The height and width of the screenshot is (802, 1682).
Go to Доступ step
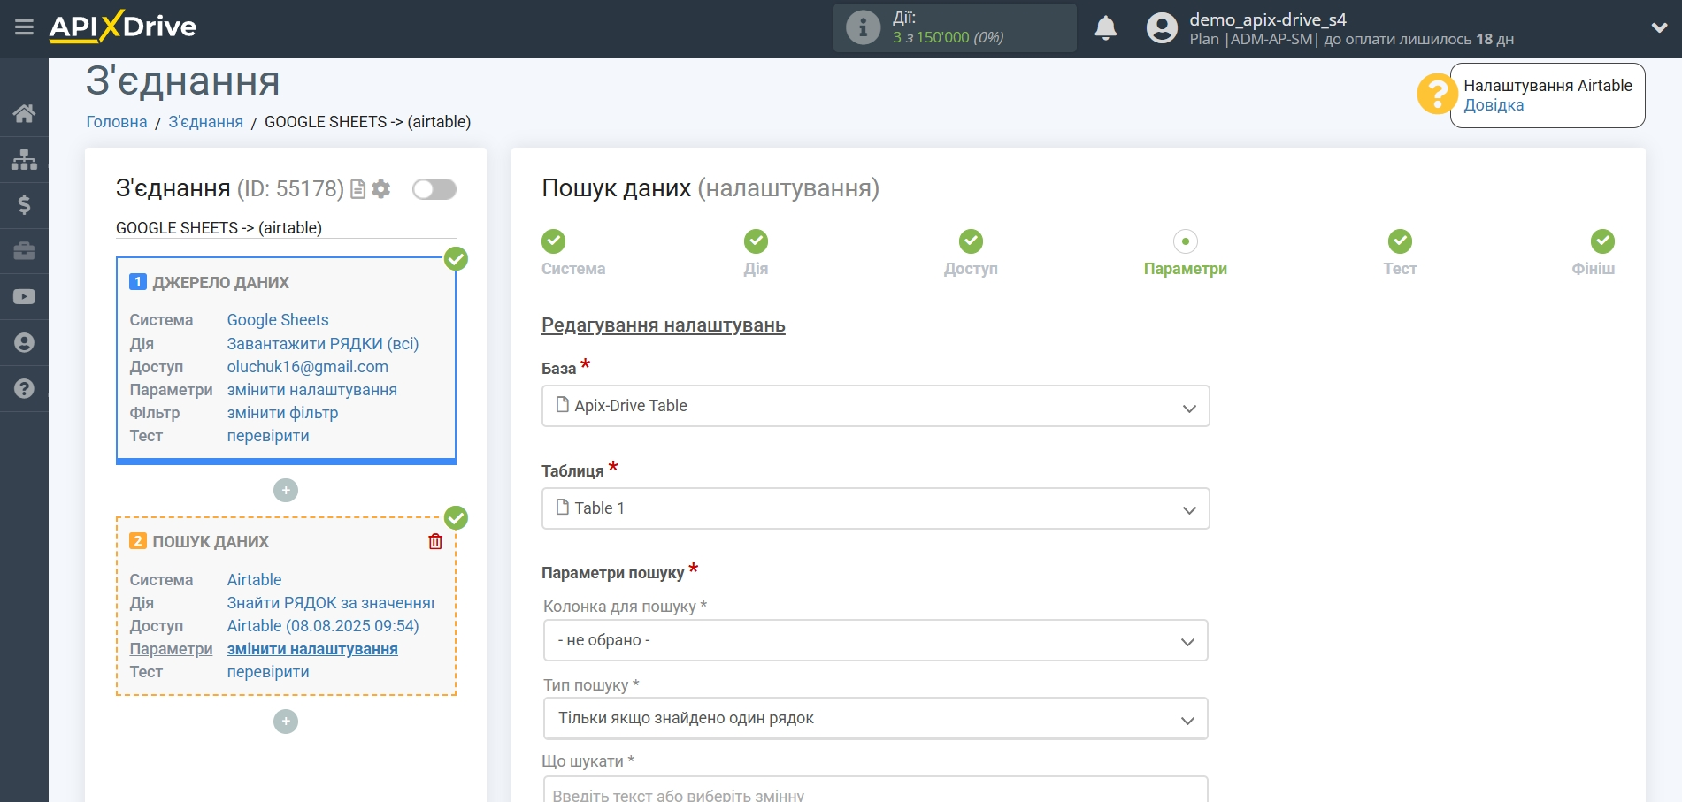971,241
